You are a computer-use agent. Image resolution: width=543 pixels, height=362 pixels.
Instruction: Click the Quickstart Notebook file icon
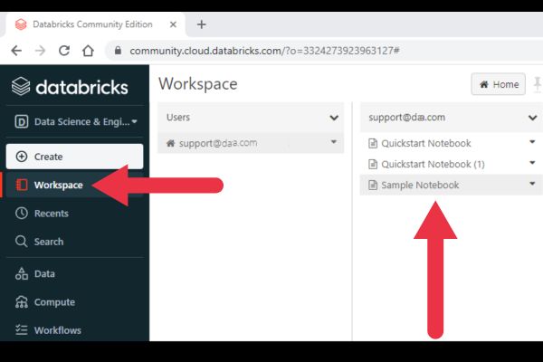click(373, 143)
